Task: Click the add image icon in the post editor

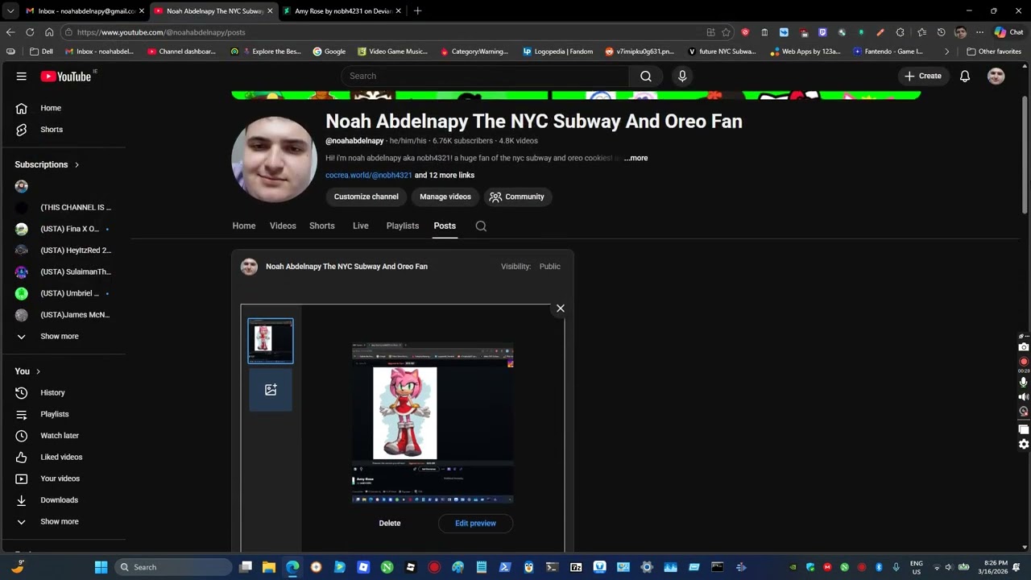Action: click(x=271, y=390)
